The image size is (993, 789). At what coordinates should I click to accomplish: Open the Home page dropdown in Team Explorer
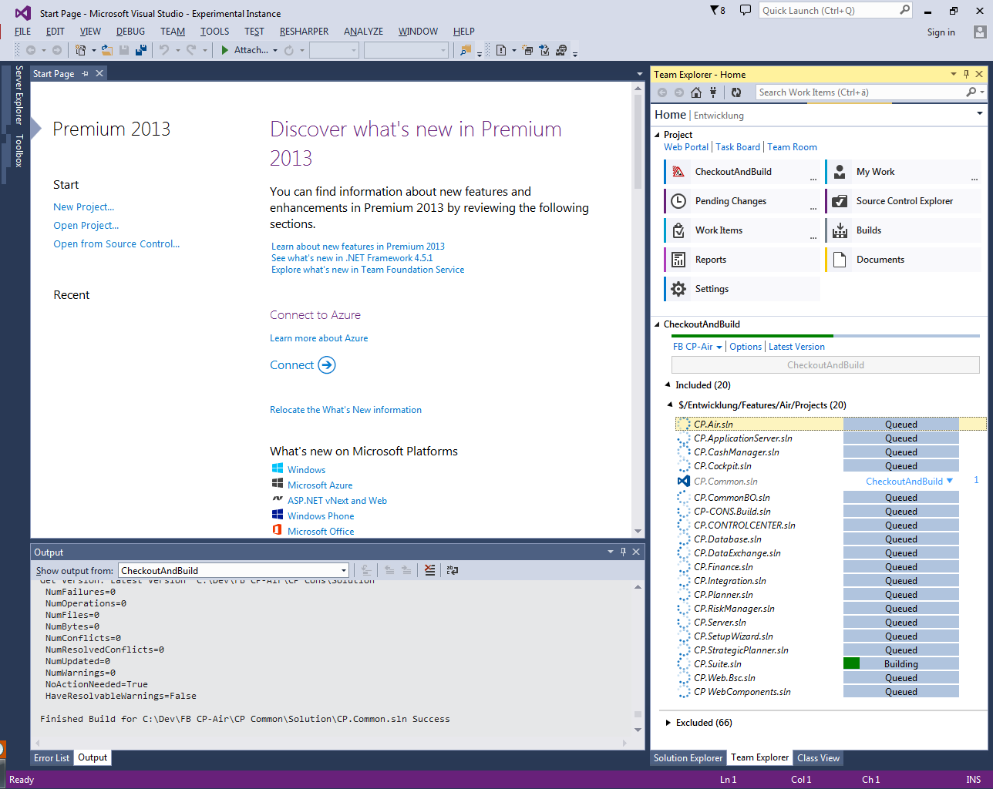tap(980, 113)
